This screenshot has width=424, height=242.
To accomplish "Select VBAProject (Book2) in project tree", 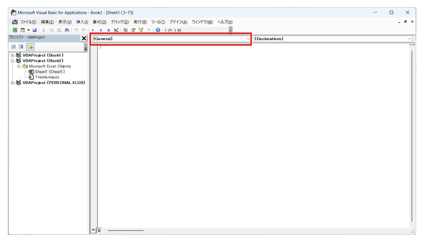I will pos(43,61).
